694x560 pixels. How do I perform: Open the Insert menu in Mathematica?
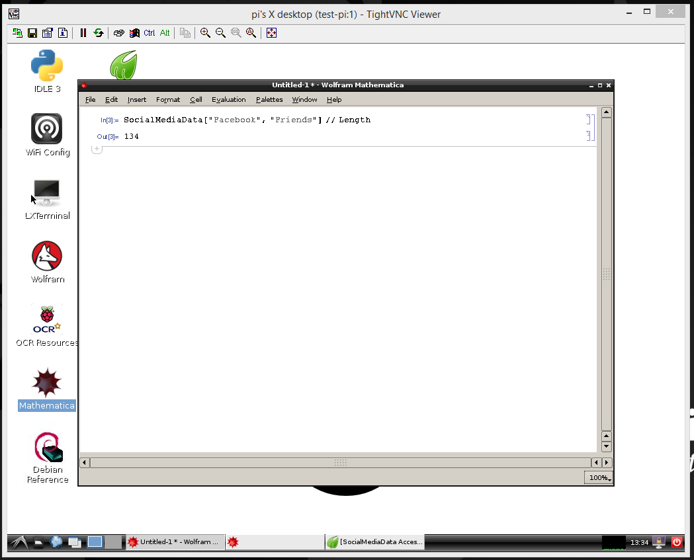click(137, 100)
